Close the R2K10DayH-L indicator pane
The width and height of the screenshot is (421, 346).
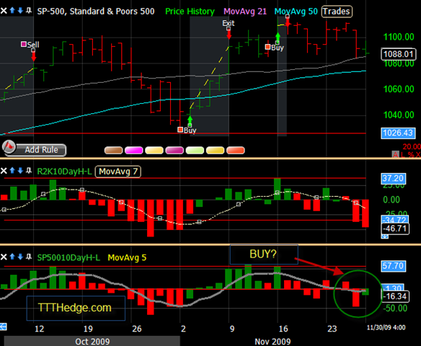point(4,170)
